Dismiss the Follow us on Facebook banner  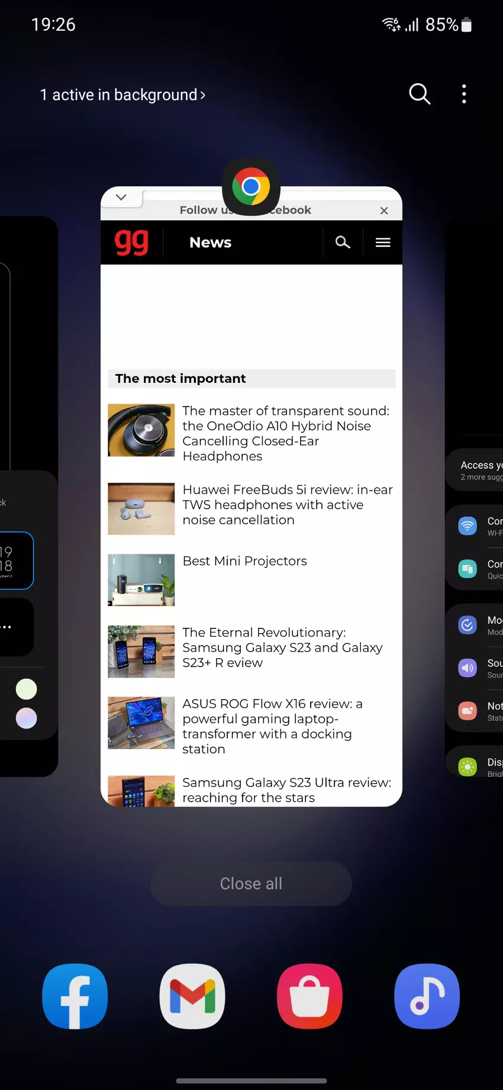pyautogui.click(x=384, y=211)
